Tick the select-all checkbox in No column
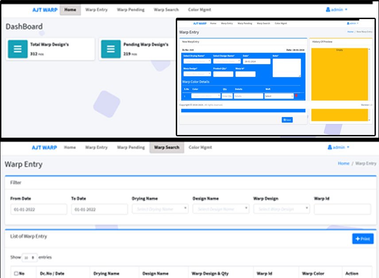This screenshot has height=278, width=379. point(16,274)
